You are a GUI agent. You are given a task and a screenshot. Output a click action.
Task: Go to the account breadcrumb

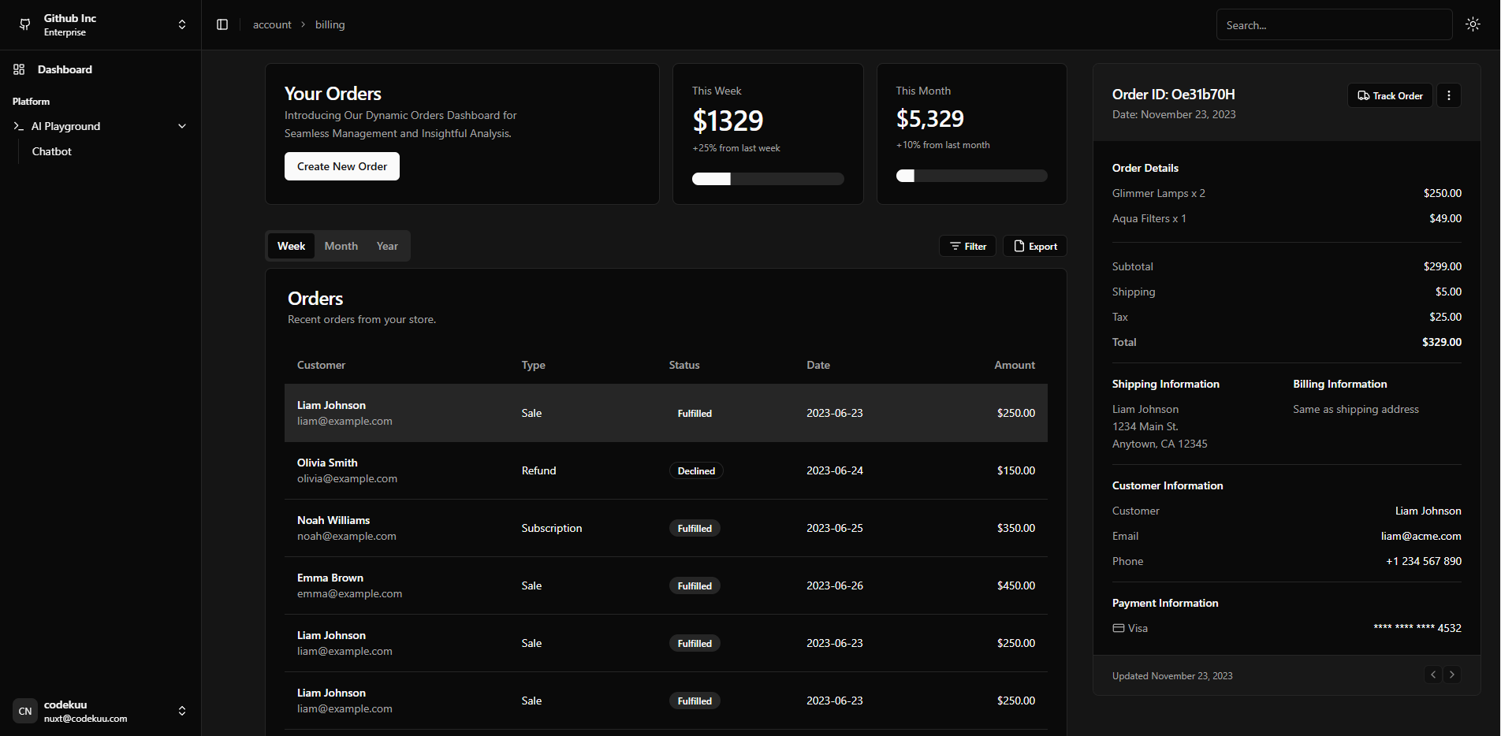pyautogui.click(x=272, y=24)
